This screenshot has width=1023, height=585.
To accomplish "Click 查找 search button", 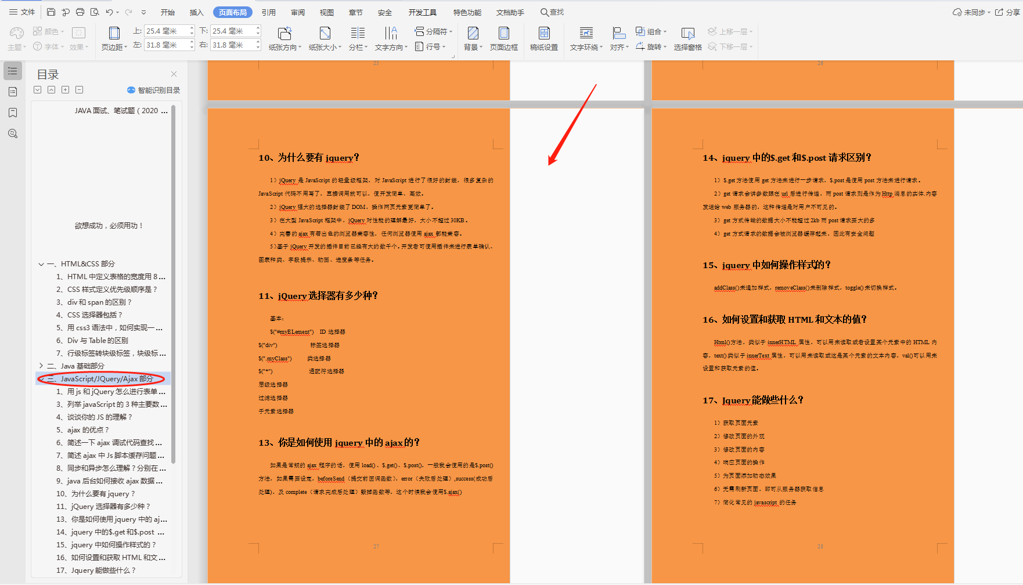I will point(552,12).
